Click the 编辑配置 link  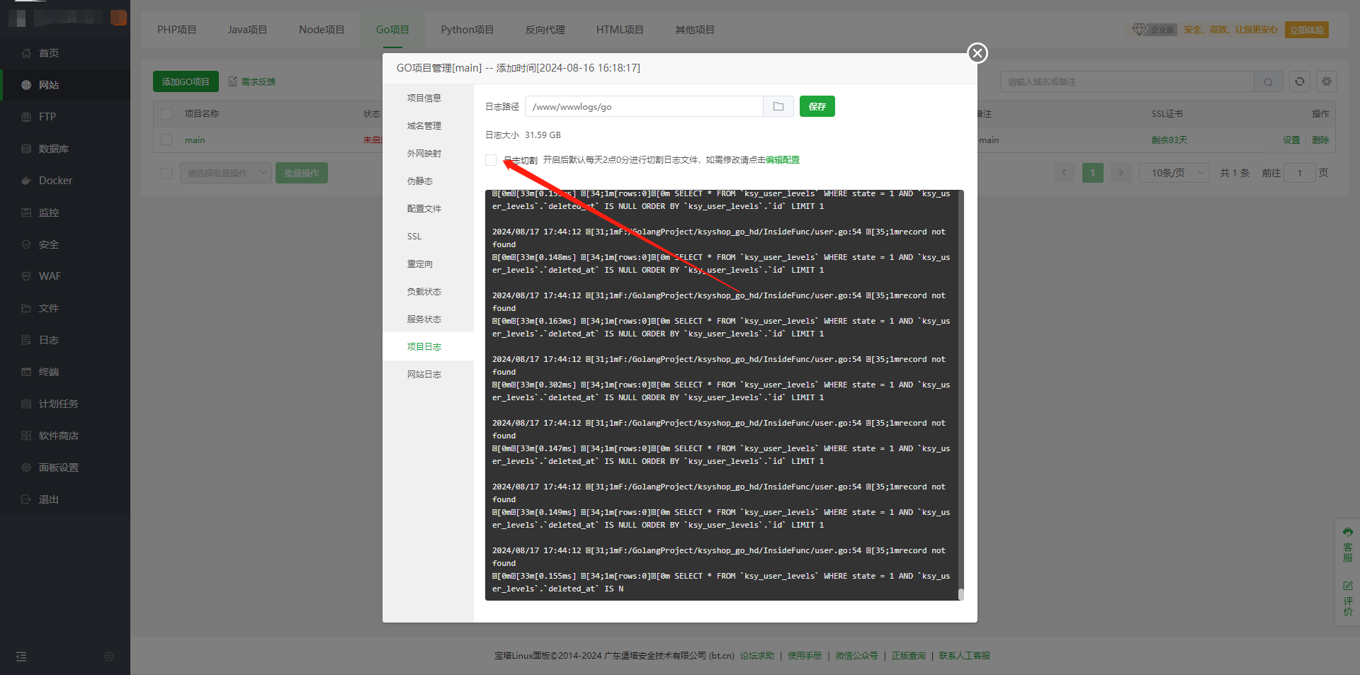click(783, 160)
